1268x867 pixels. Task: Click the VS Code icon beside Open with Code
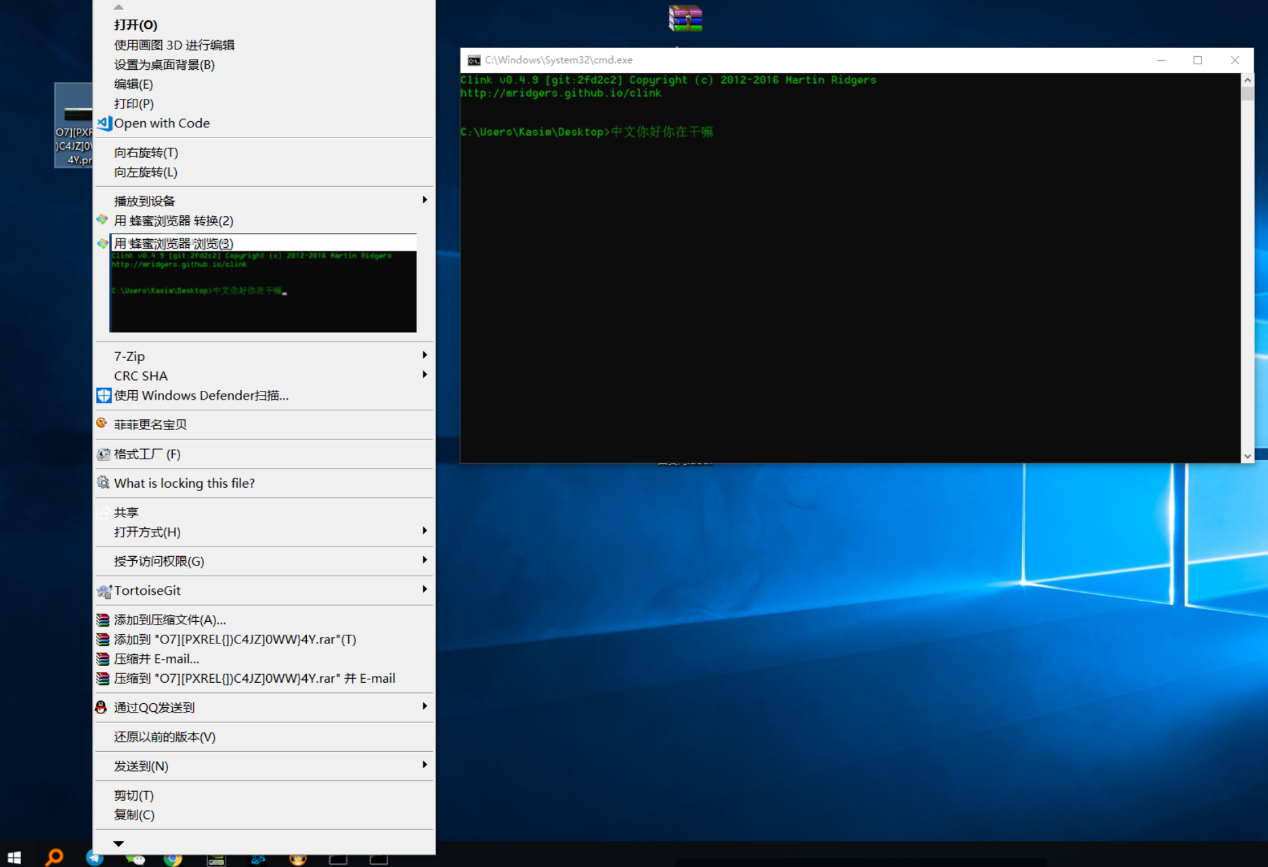[x=104, y=123]
